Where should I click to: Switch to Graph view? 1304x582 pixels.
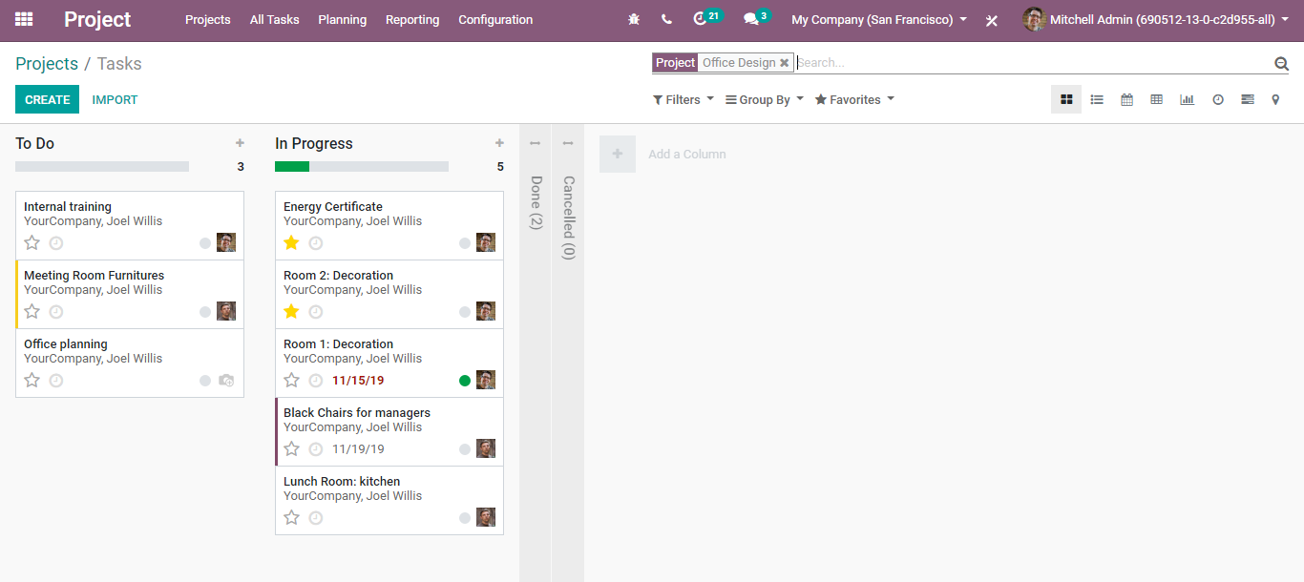[x=1187, y=99]
